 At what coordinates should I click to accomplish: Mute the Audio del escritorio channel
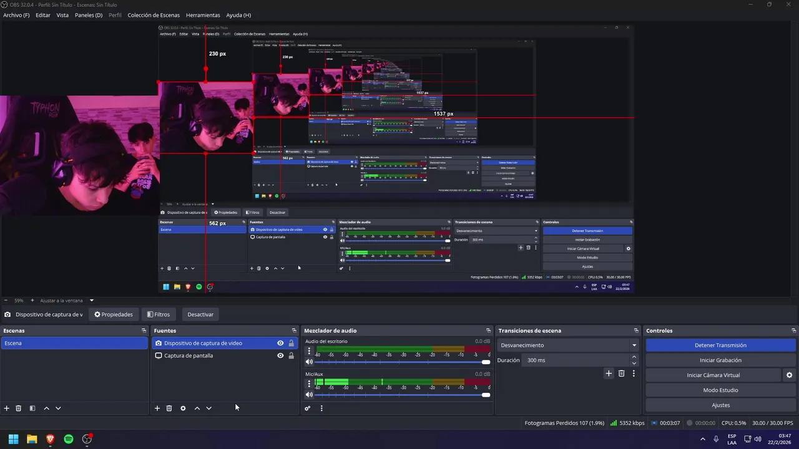pos(309,362)
